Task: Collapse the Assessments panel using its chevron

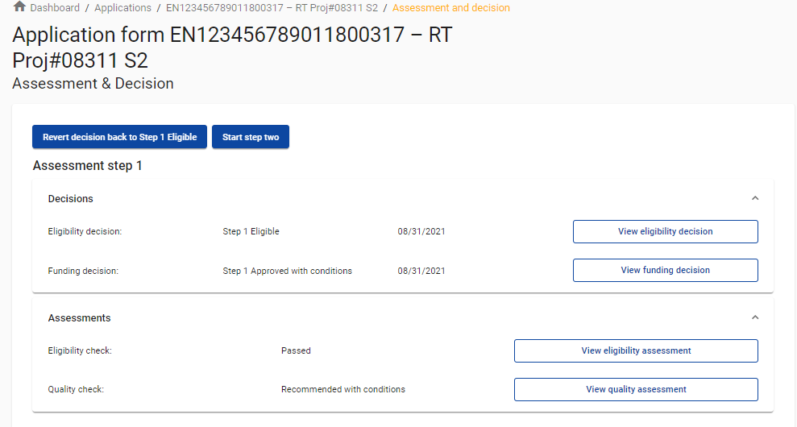Action: (755, 317)
